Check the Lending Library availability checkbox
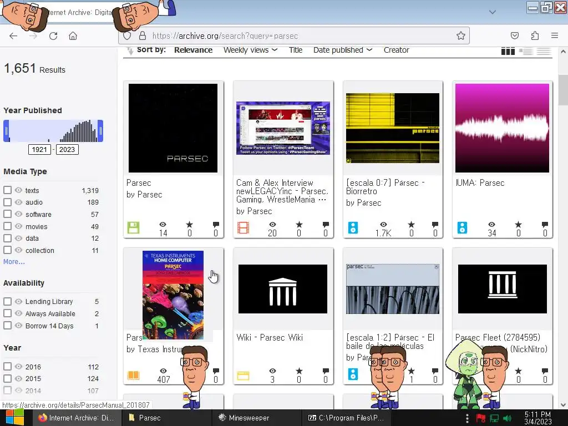 7,301
